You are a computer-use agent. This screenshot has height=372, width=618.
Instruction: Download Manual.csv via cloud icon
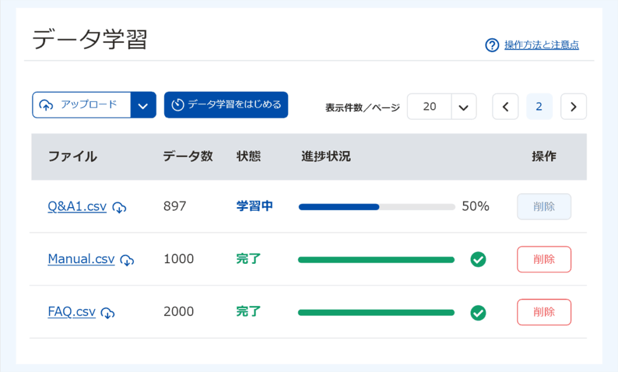pyautogui.click(x=127, y=260)
